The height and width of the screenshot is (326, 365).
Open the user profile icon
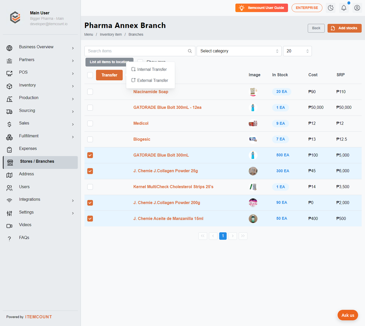[x=357, y=8]
